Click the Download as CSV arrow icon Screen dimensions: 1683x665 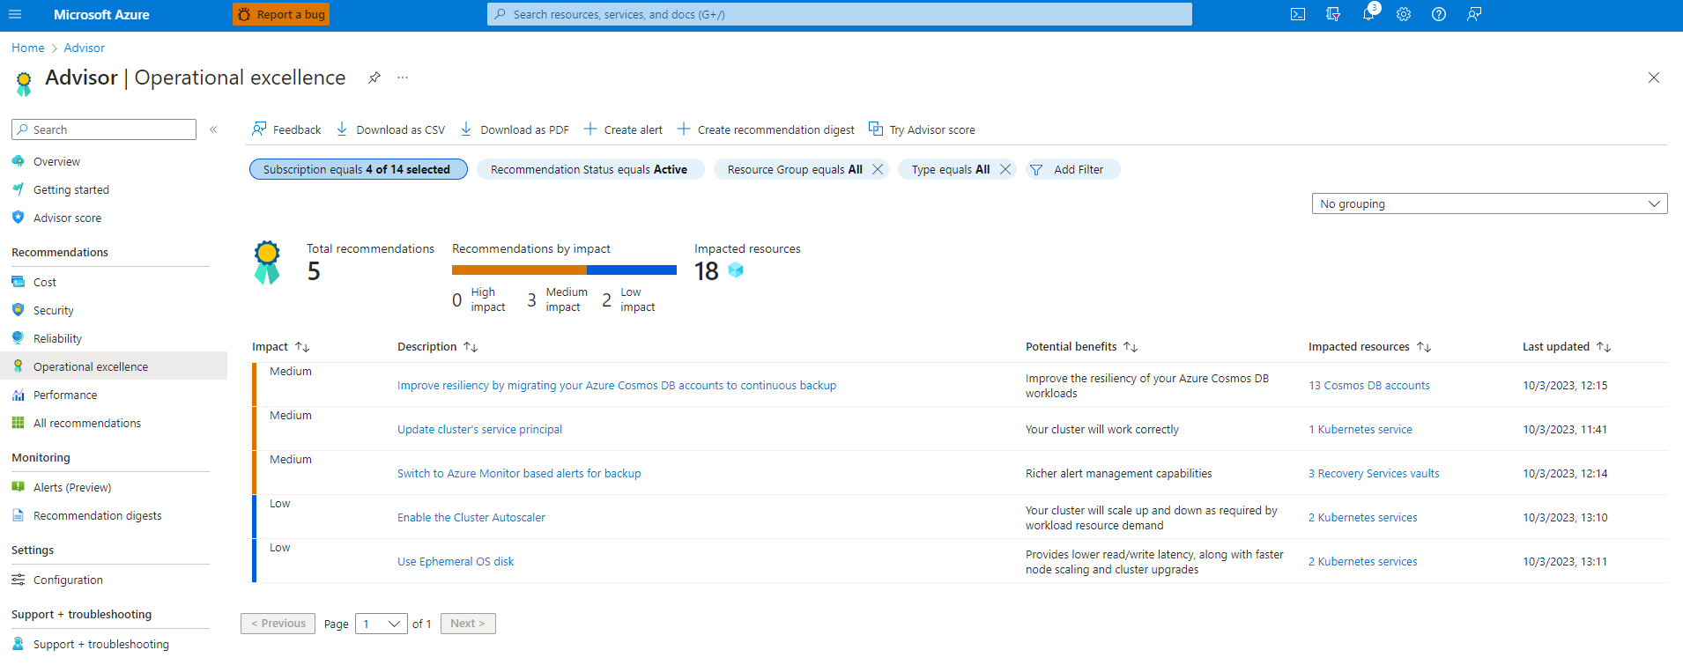(342, 129)
